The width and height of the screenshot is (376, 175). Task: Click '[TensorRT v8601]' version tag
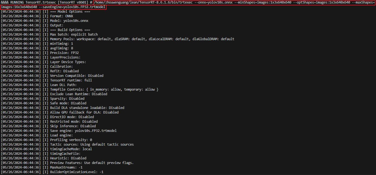[73, 2]
